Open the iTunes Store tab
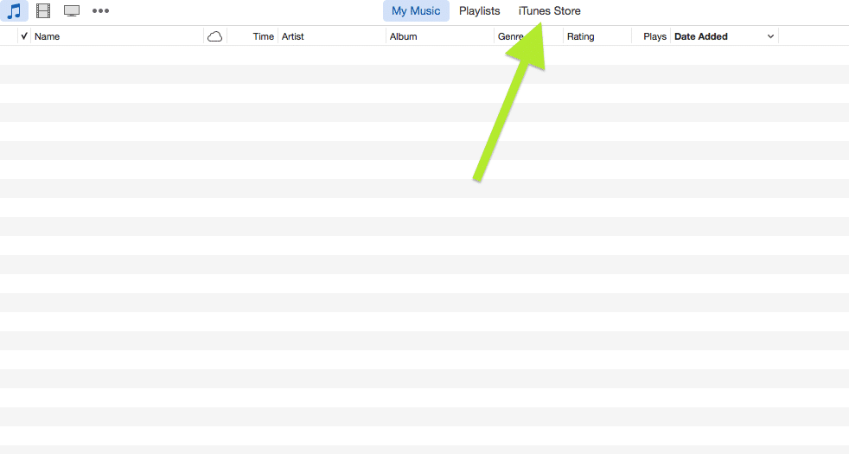 pos(549,11)
